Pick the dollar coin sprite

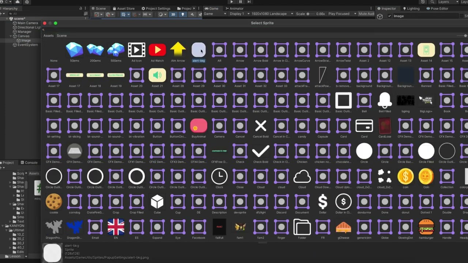click(x=405, y=176)
